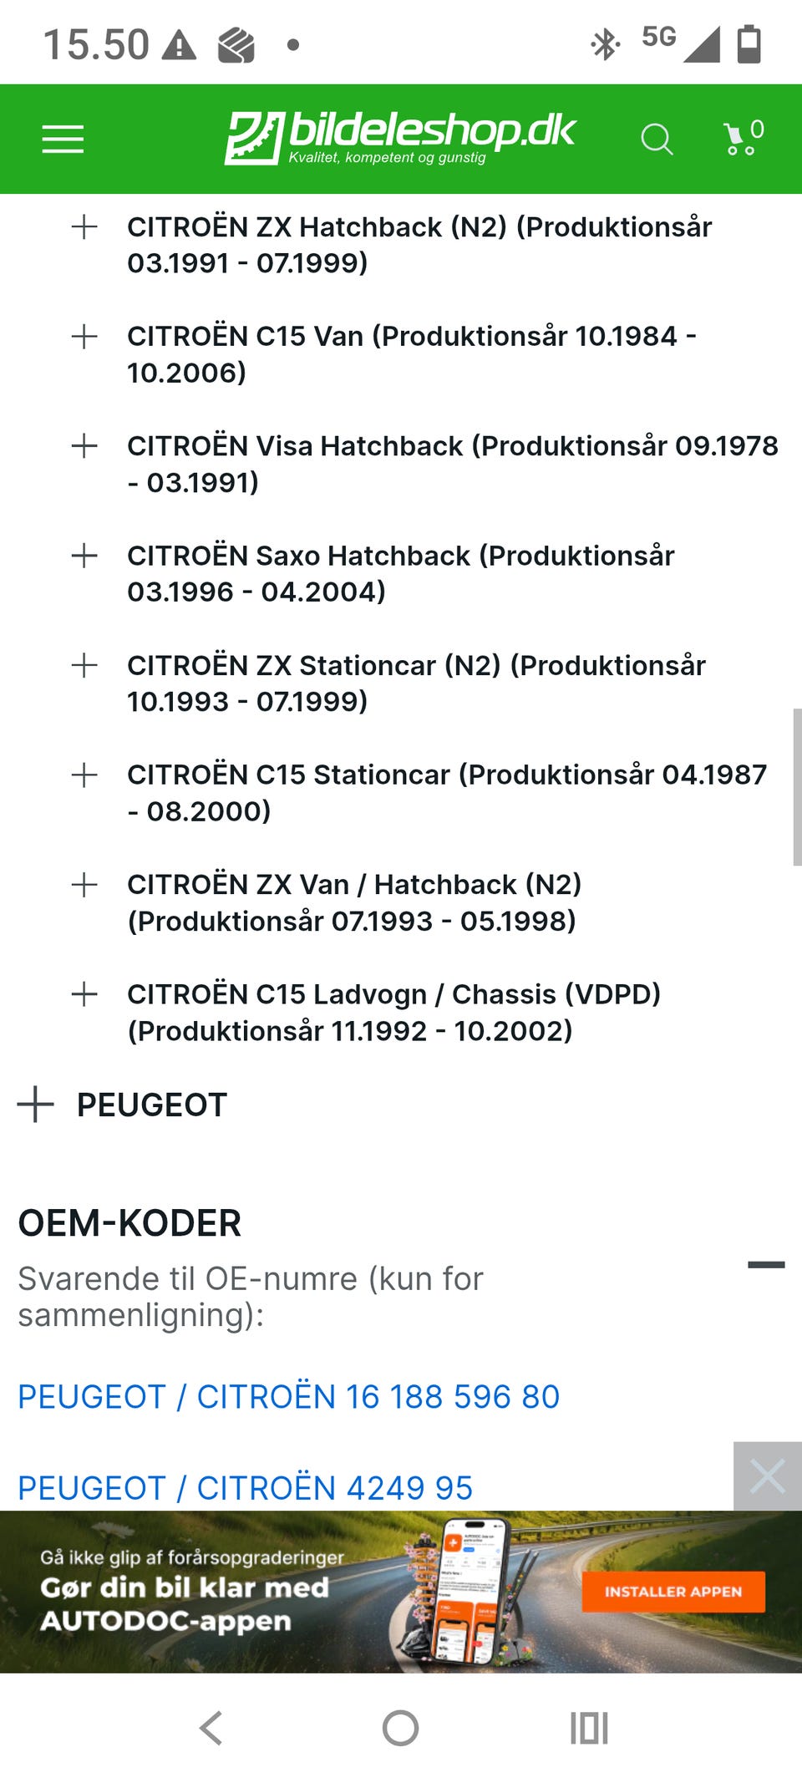Expand the PEUGEOT brand section
Screen dimensions: 802x1783
36,1105
